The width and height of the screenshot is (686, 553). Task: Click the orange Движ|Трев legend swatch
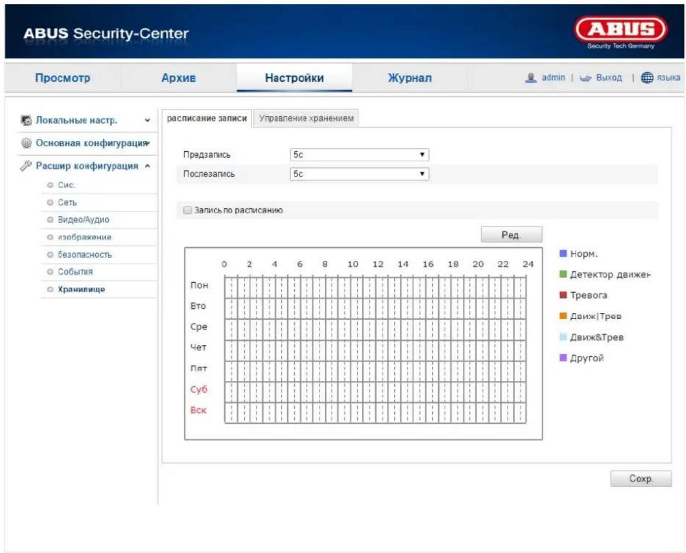coord(563,316)
